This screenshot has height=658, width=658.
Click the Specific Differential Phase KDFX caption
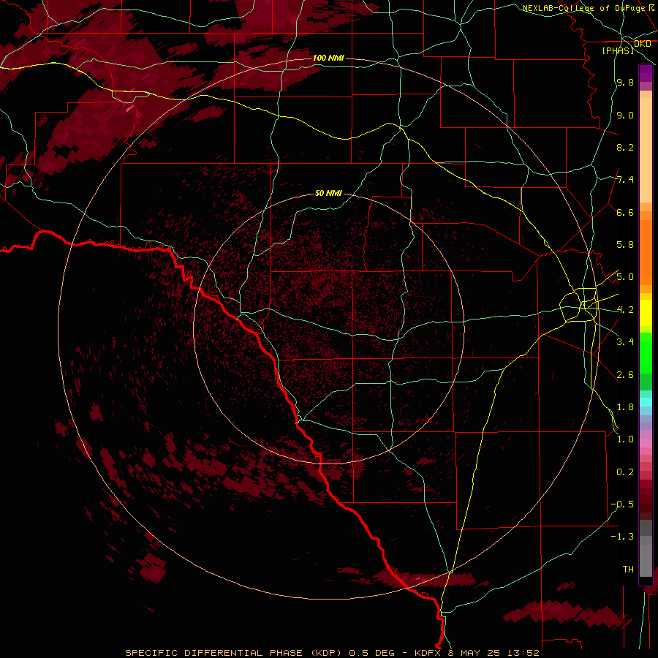(x=332, y=653)
